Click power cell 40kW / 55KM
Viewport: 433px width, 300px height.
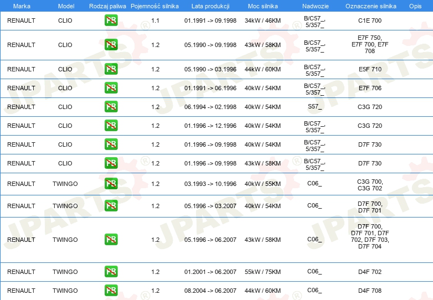[262, 184]
